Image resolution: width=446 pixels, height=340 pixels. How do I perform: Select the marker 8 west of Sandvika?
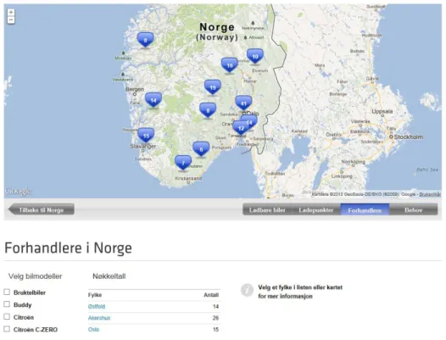click(x=208, y=110)
